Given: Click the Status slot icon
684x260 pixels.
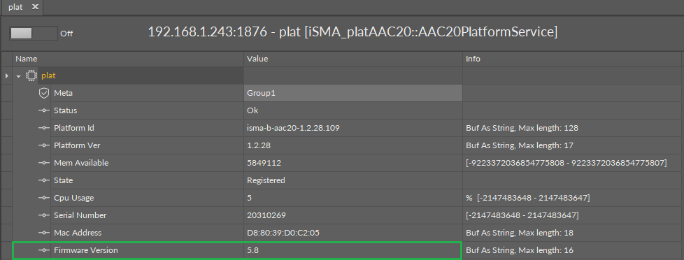Looking at the screenshot, I should [43, 111].
